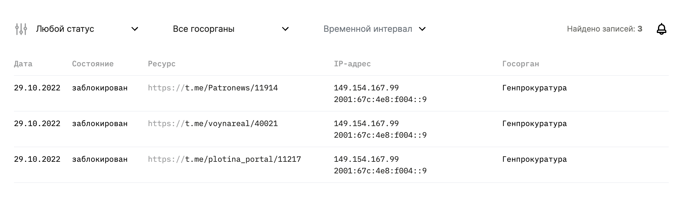
Task: Click the filter sliders icon
Action: pyautogui.click(x=21, y=29)
